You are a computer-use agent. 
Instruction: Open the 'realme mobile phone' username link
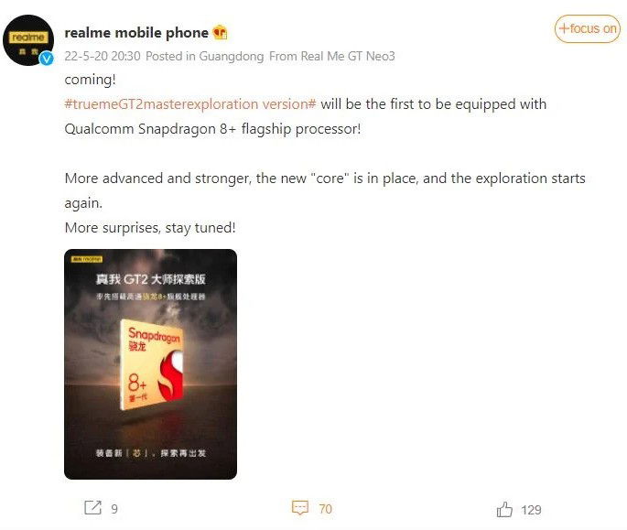[136, 32]
